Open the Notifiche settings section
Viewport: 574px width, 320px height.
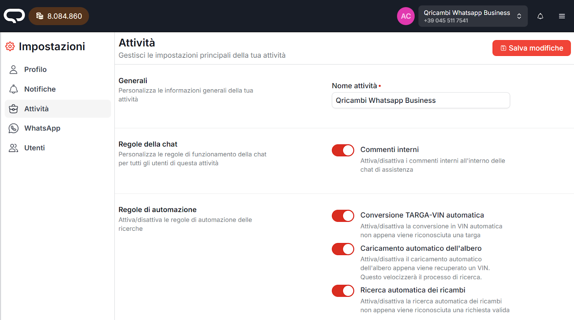click(40, 89)
